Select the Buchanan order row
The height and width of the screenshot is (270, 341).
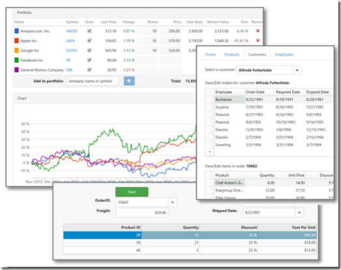pos(269,100)
